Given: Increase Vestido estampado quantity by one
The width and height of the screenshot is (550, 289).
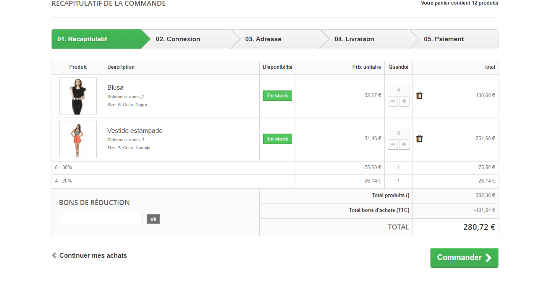Looking at the screenshot, I should coord(404,144).
